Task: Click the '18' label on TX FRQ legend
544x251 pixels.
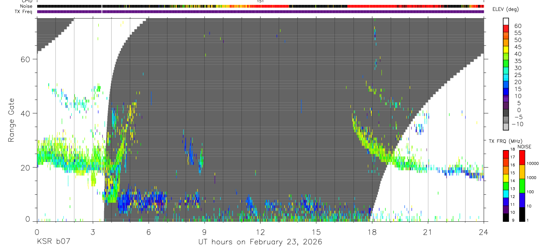Action: click(513, 150)
